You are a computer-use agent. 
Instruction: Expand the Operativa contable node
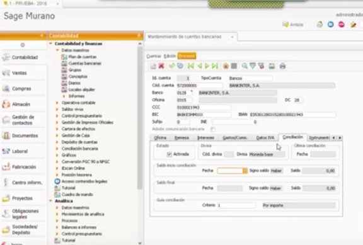tap(57, 103)
